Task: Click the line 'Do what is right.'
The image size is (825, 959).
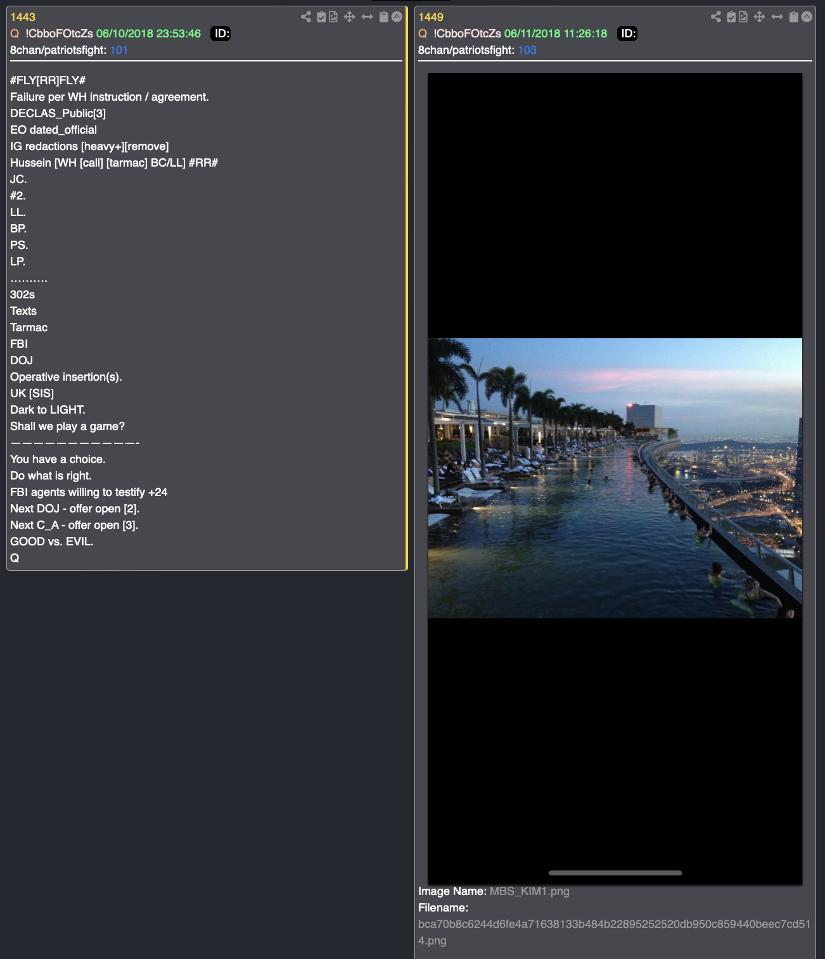Action: coord(51,476)
